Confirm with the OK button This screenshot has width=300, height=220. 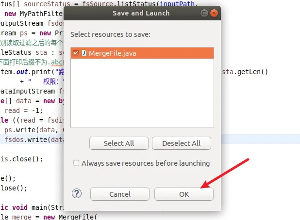[x=183, y=194]
